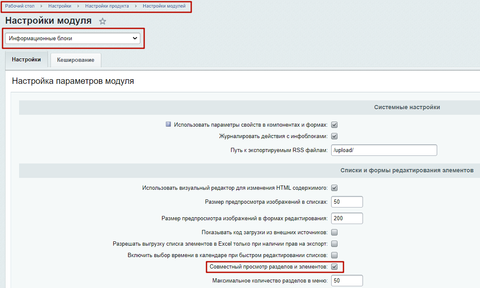Click maximum sections in menu field

click(x=347, y=281)
